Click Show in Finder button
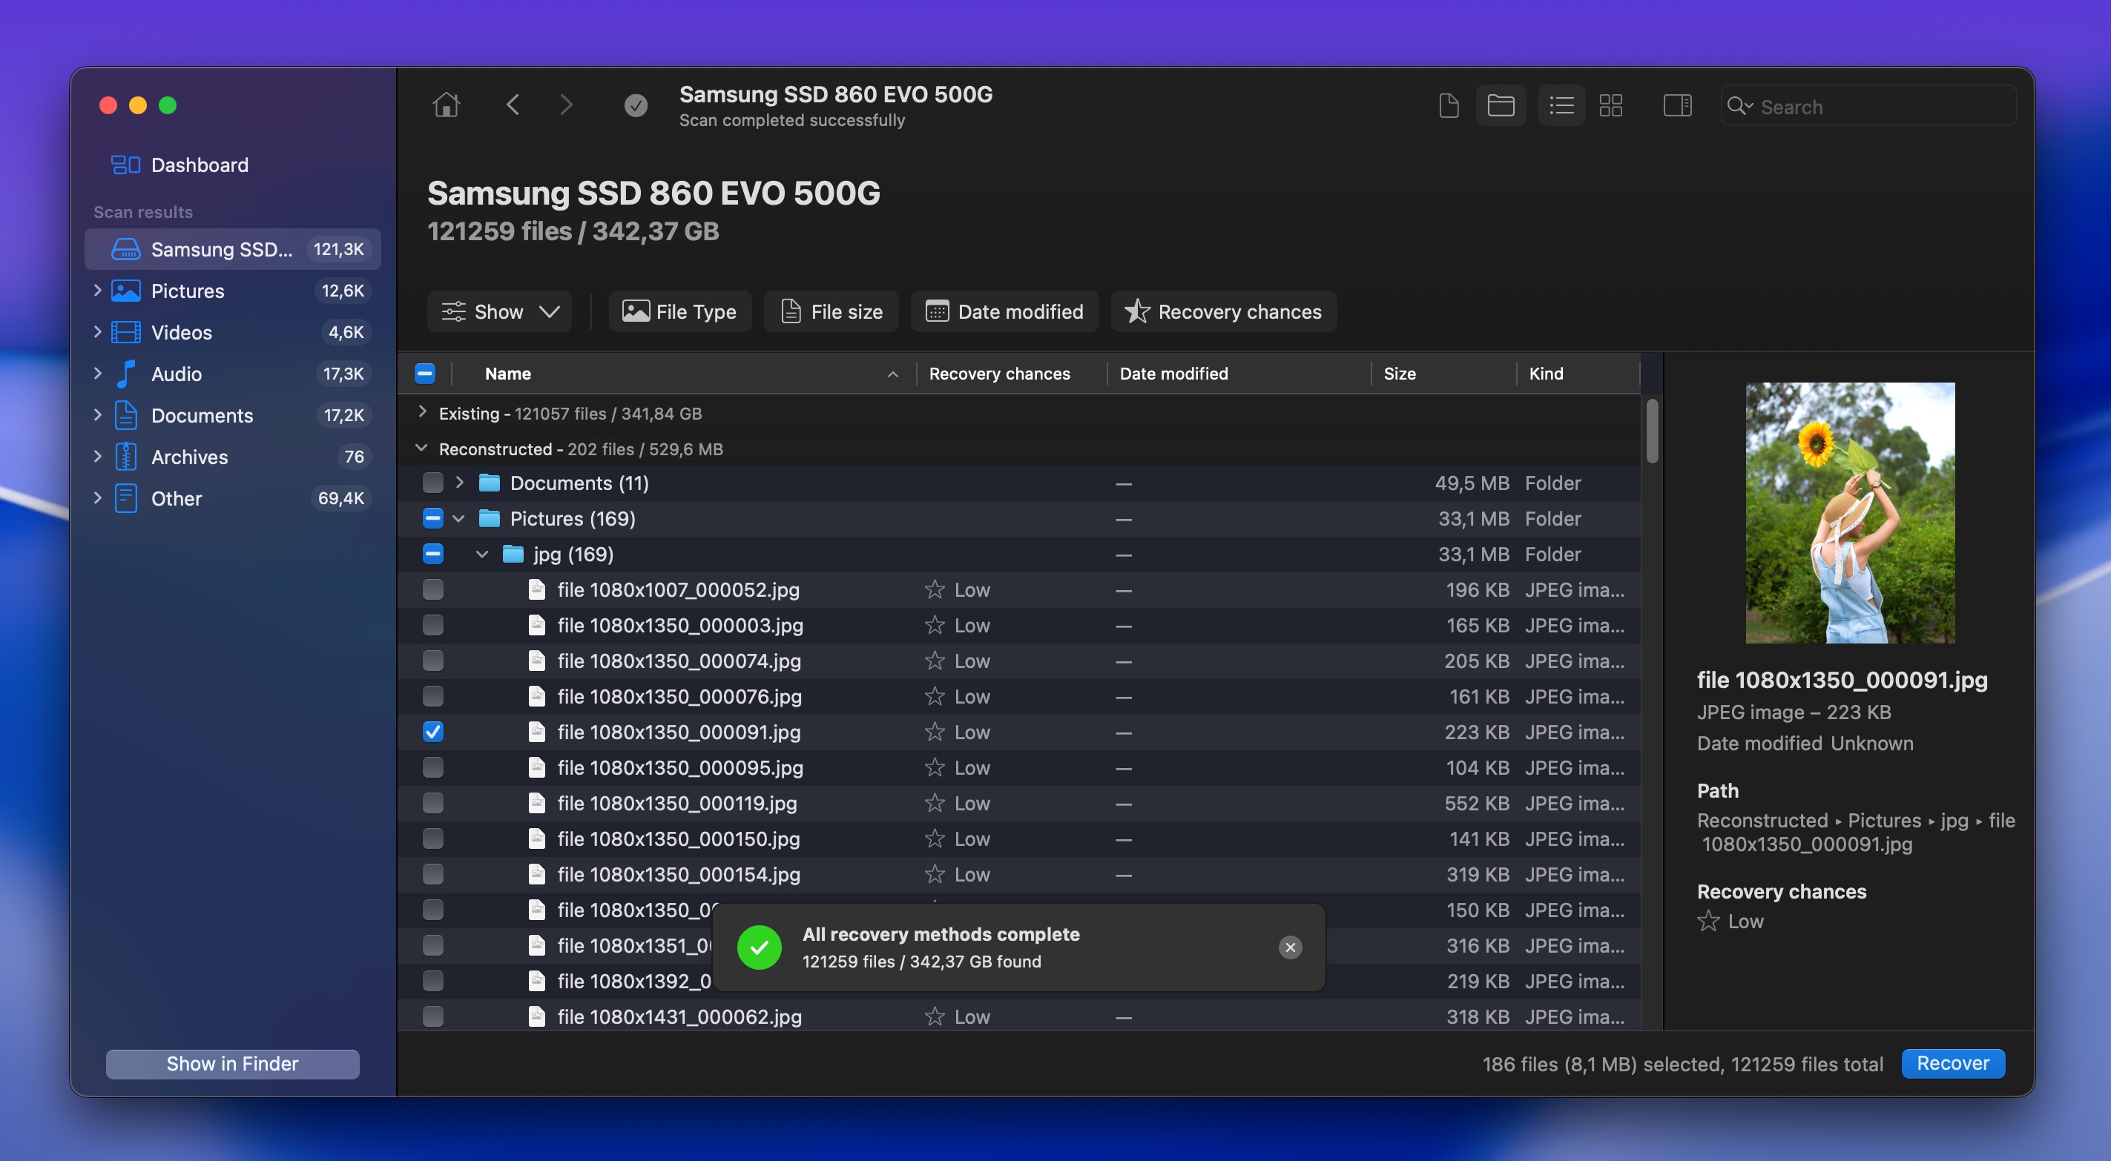 click(x=232, y=1063)
